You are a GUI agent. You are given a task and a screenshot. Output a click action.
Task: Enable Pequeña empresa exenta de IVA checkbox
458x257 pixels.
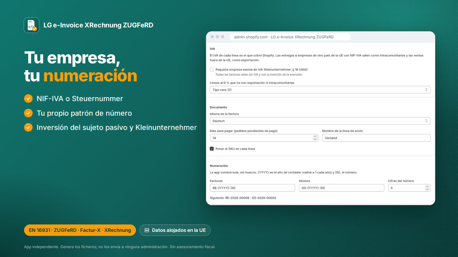point(212,70)
